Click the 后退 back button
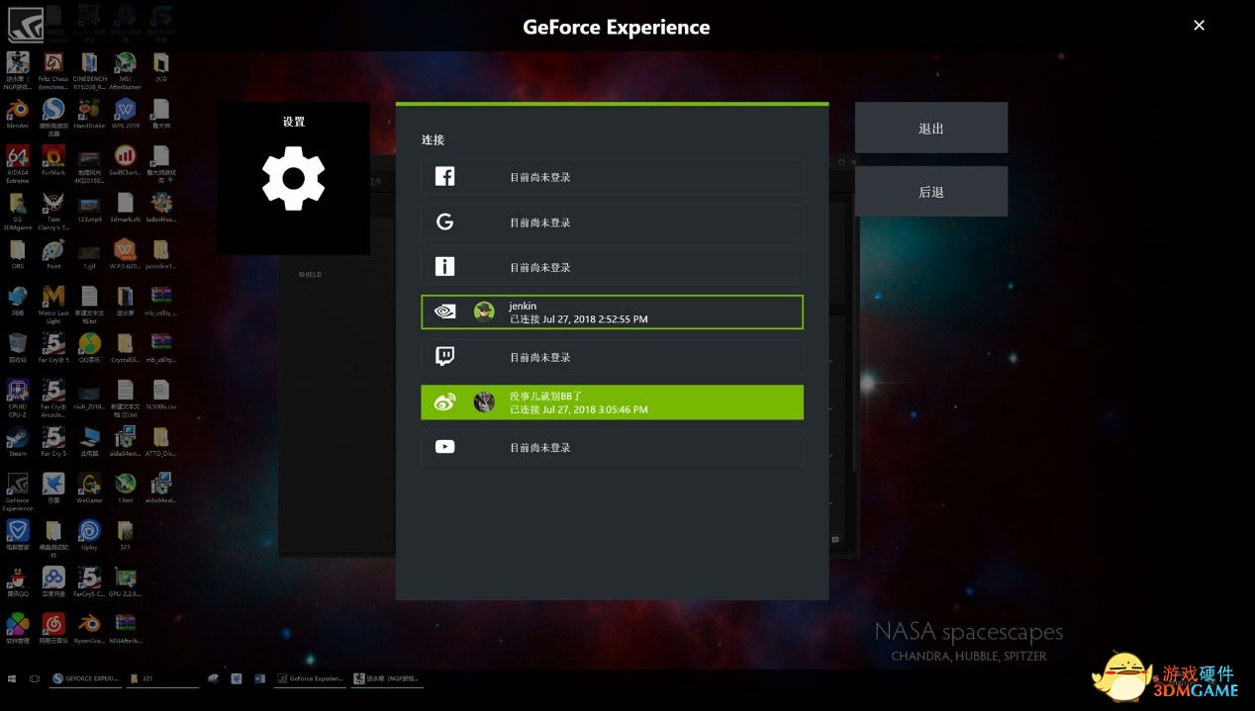The width and height of the screenshot is (1255, 711). (x=930, y=192)
